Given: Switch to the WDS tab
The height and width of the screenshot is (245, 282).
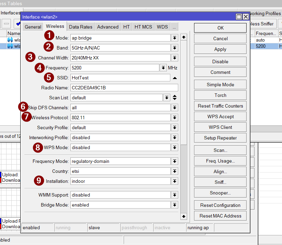Looking at the screenshot, I should pos(162,27).
